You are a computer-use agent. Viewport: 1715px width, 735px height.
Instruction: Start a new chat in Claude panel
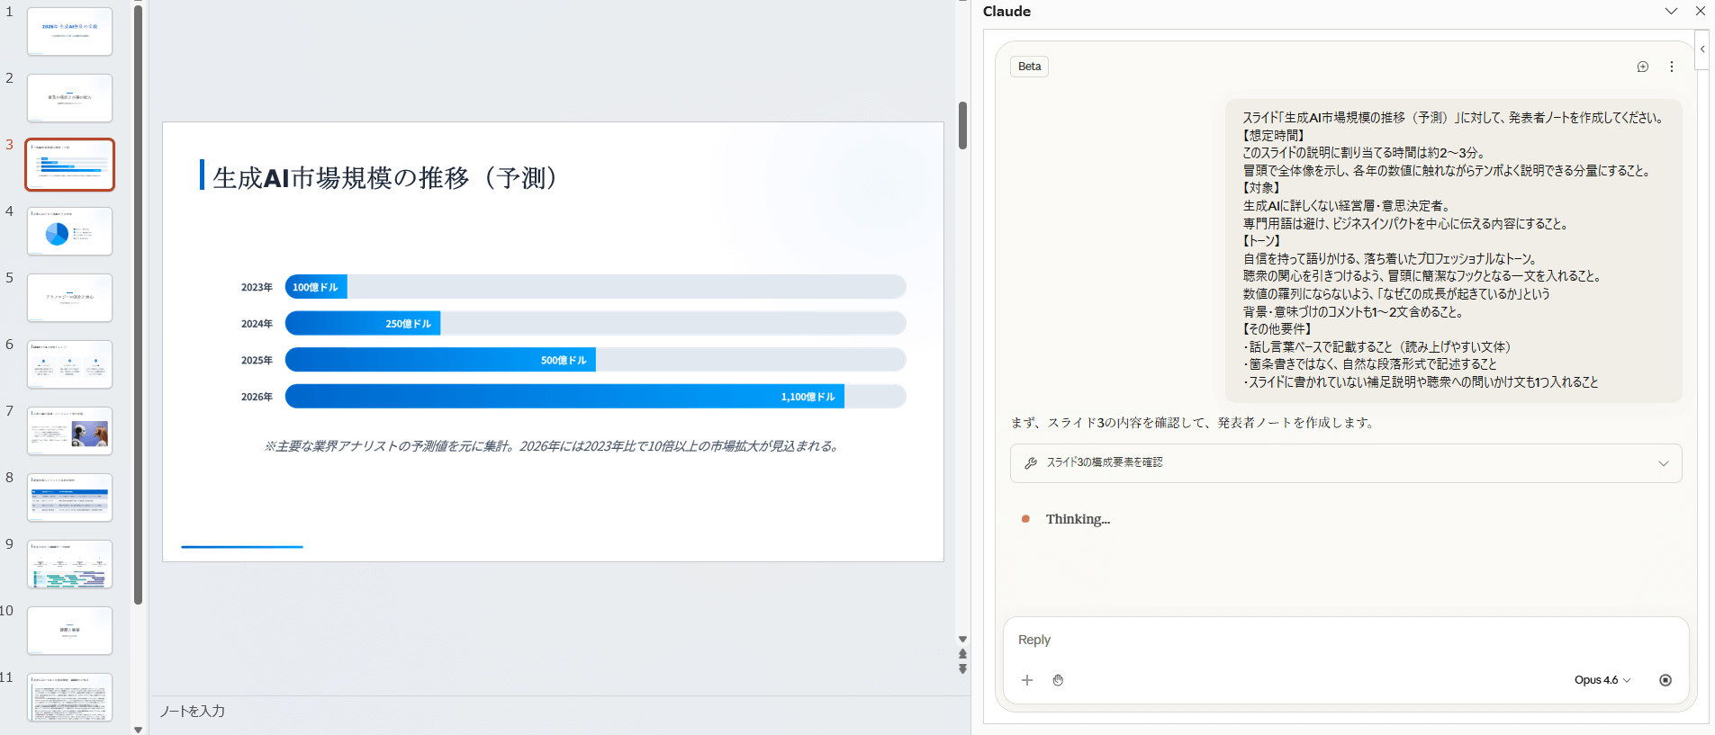pyautogui.click(x=1642, y=67)
